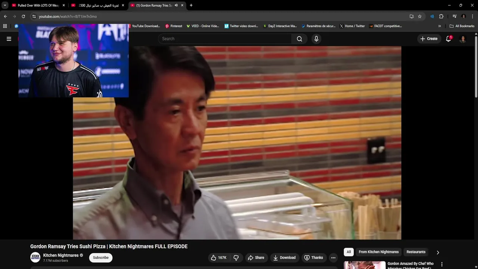View site information icon in address bar
478x269 pixels.
(x=34, y=16)
